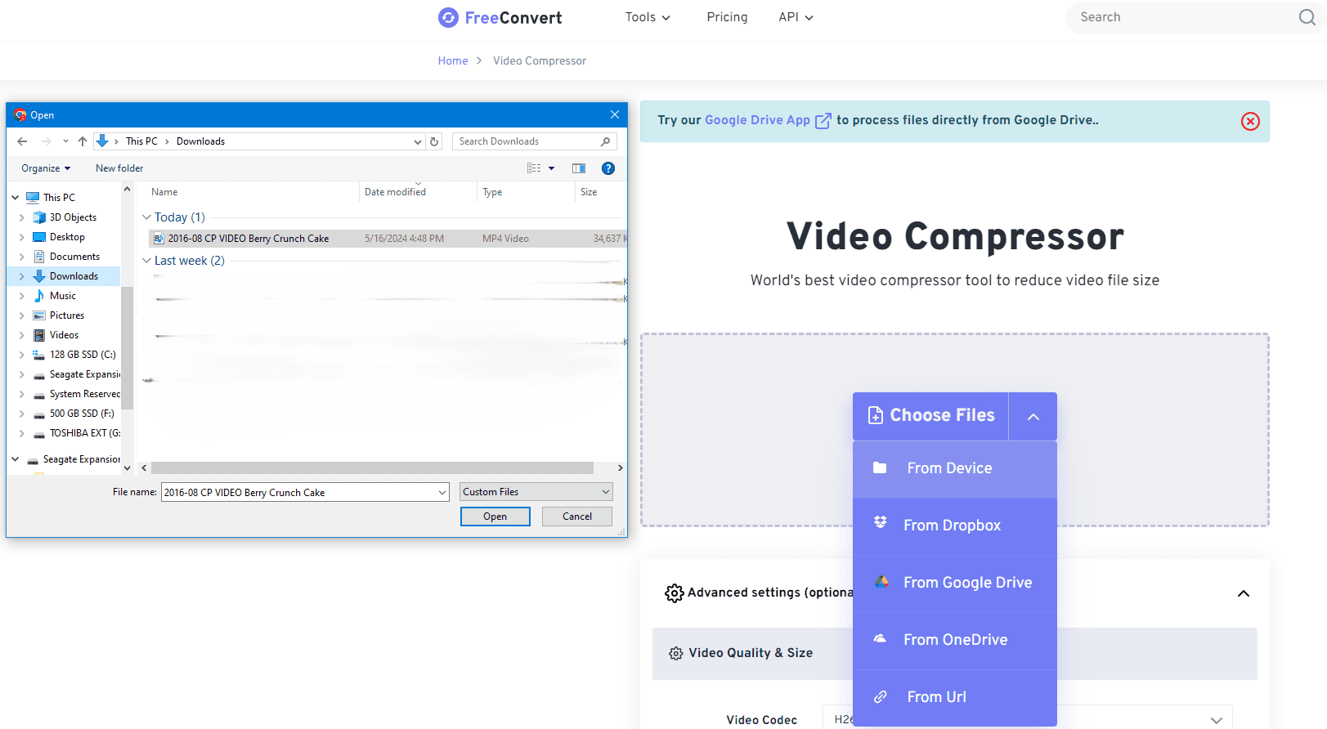Toggle the preview pane icon
Viewport: 1327px width, 729px height.
[579, 168]
